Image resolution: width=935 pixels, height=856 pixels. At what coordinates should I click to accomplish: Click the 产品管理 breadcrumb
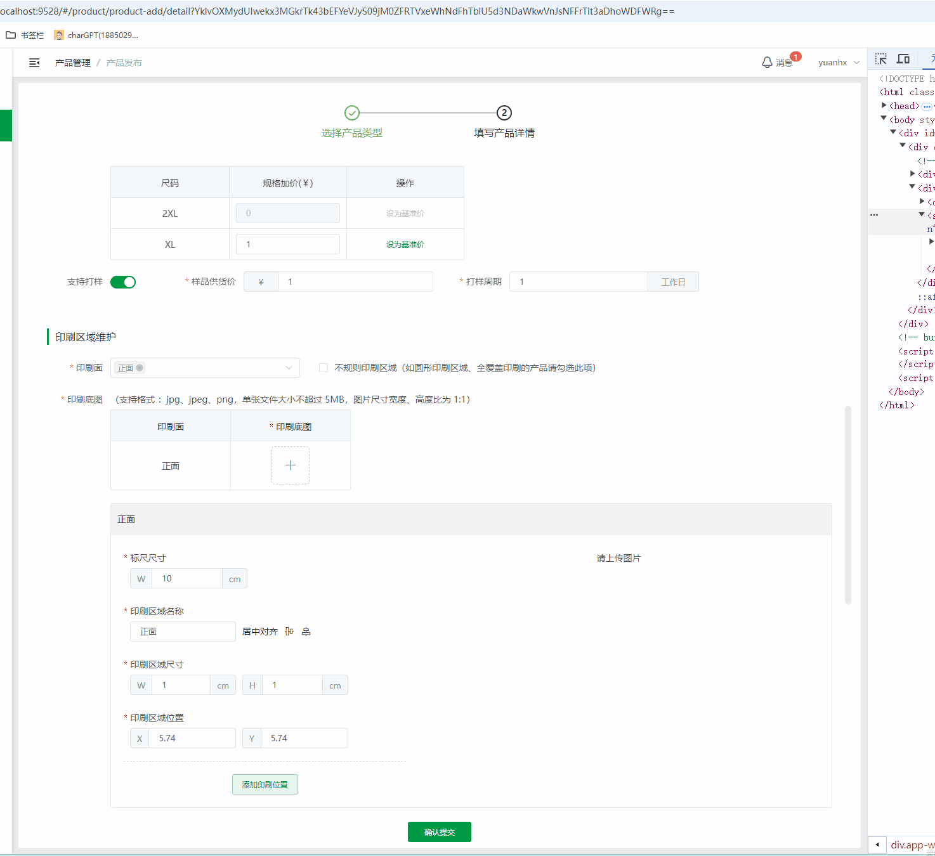tap(73, 63)
